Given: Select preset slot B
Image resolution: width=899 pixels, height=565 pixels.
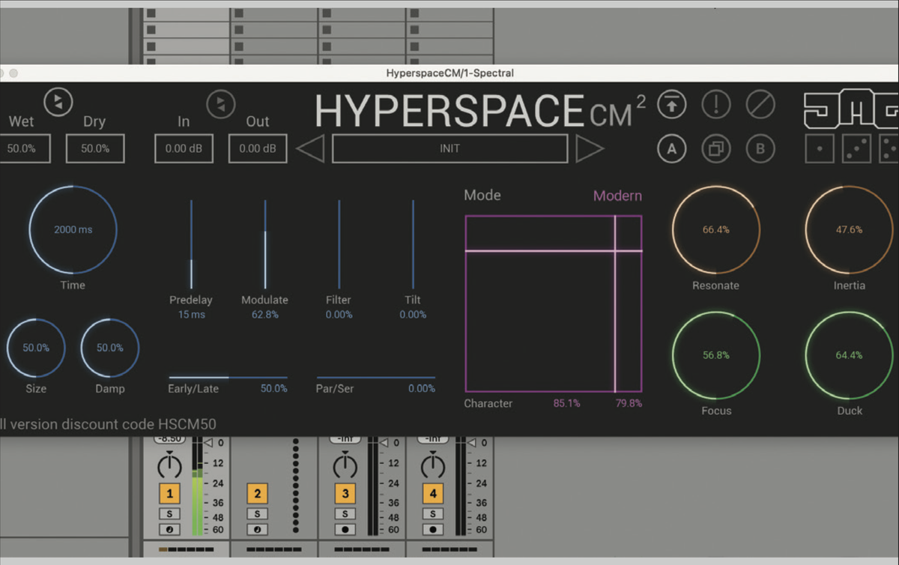Looking at the screenshot, I should click(760, 148).
